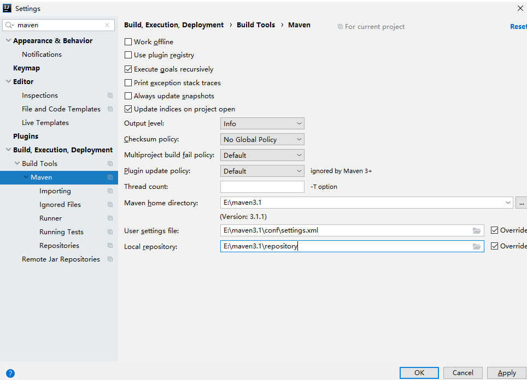
Task: Select Live Templates in the tree
Action: click(45, 123)
